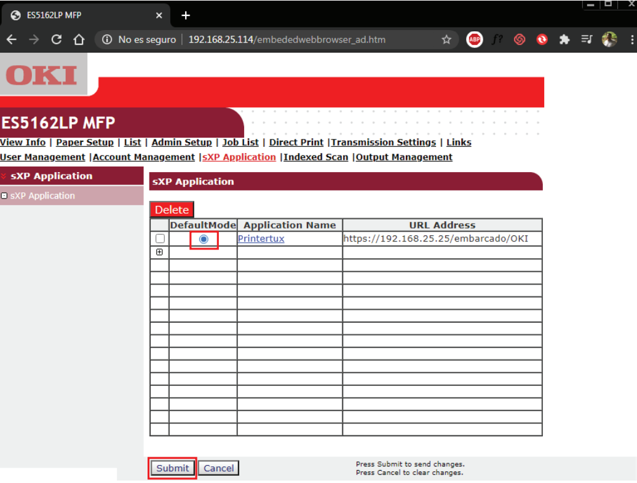637x483 pixels.
Task: Select DefaultMode radio for Printertux
Action: pyautogui.click(x=204, y=239)
